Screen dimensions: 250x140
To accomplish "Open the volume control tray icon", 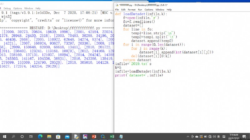I will pos(214,137).
